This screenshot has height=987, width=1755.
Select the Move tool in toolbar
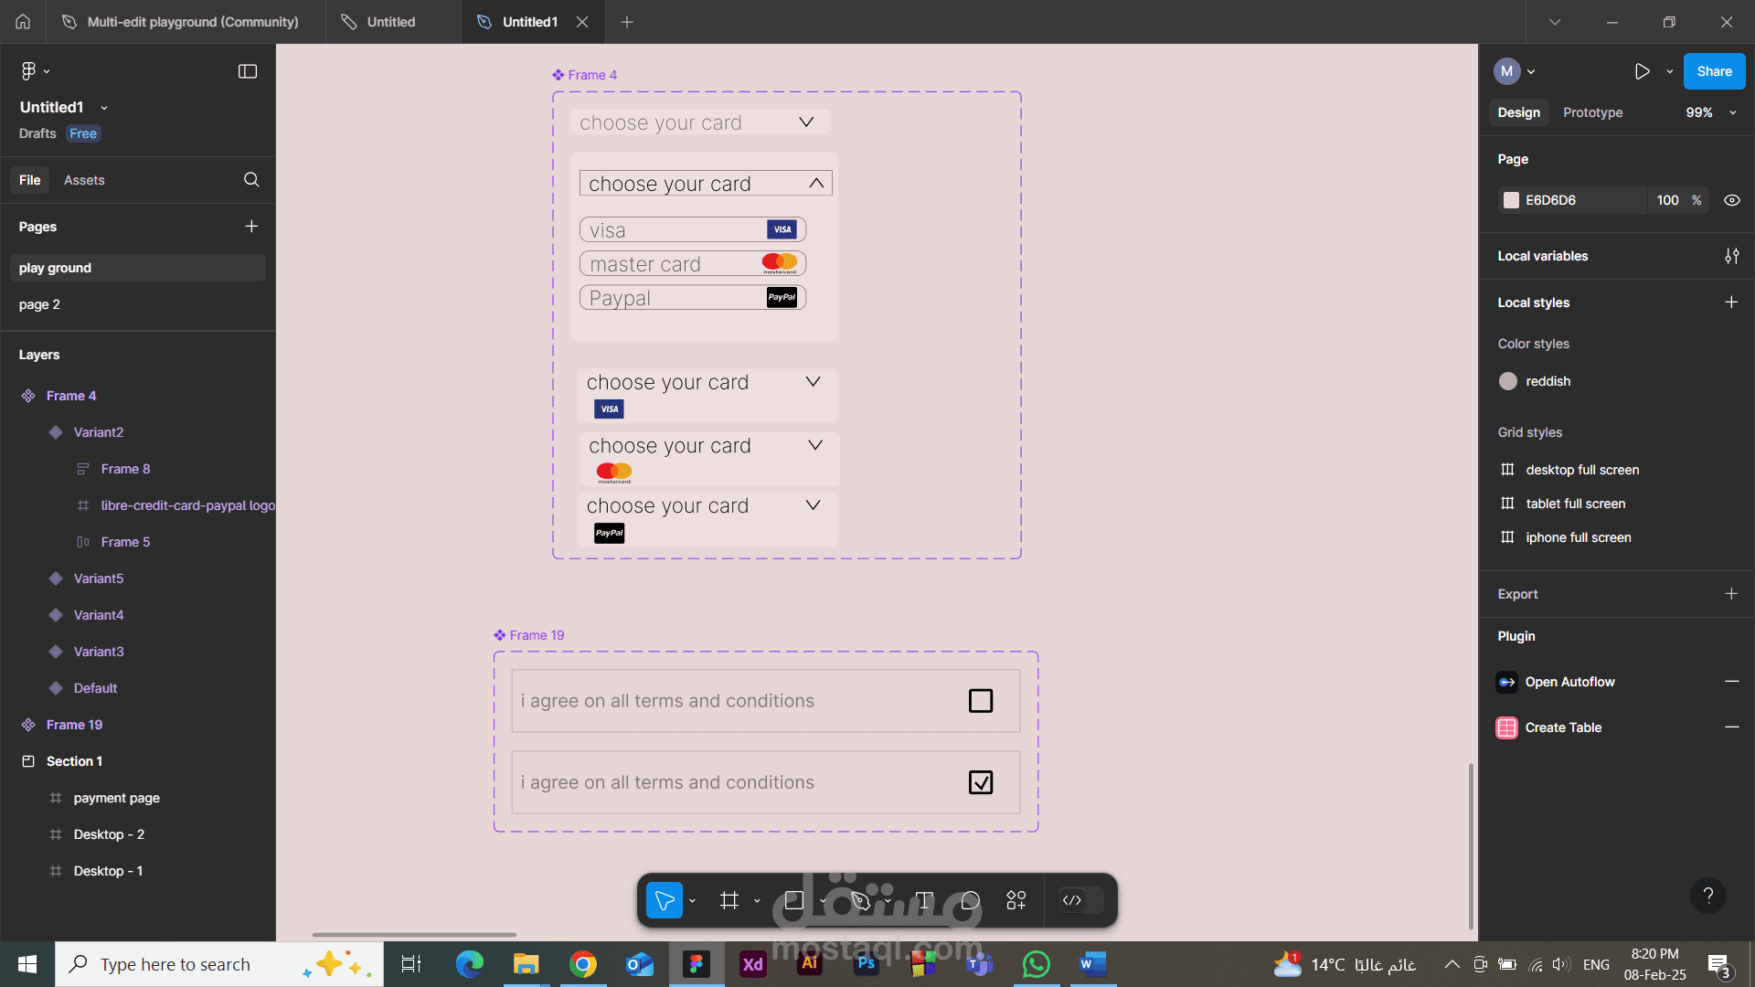665,901
